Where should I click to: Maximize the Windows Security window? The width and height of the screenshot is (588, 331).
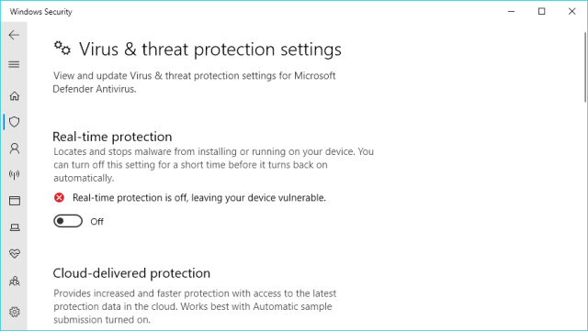pos(541,12)
